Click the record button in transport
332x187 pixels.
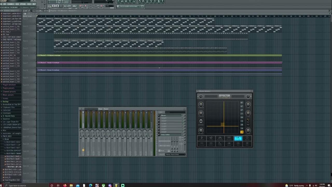tap(61, 6)
